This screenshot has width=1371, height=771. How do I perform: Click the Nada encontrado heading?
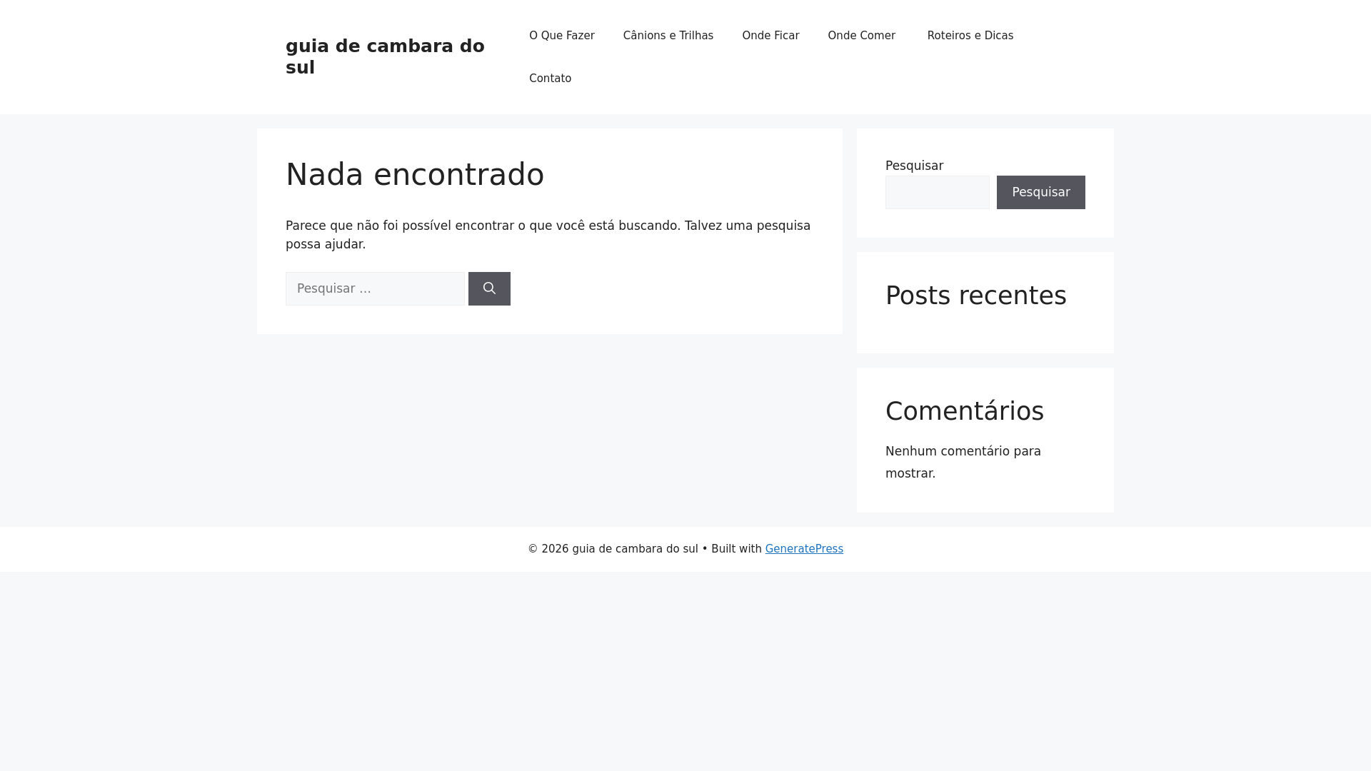[x=415, y=175]
